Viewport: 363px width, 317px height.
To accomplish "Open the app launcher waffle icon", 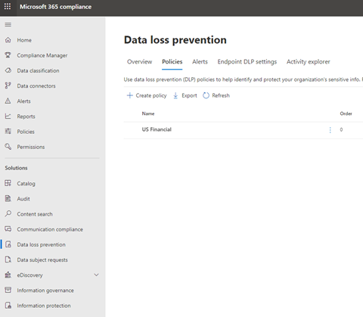I will coord(8,7).
